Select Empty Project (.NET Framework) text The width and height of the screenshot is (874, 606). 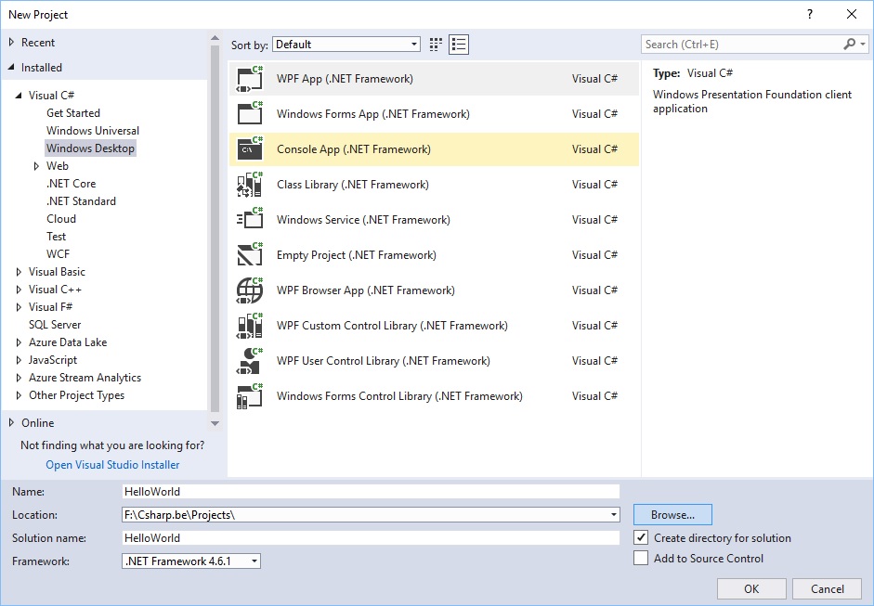pos(356,255)
